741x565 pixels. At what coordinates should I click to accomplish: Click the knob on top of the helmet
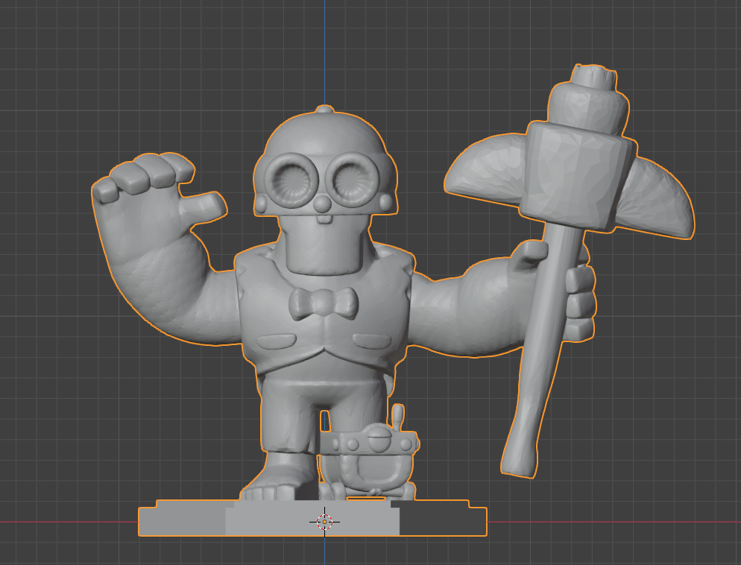[324, 110]
